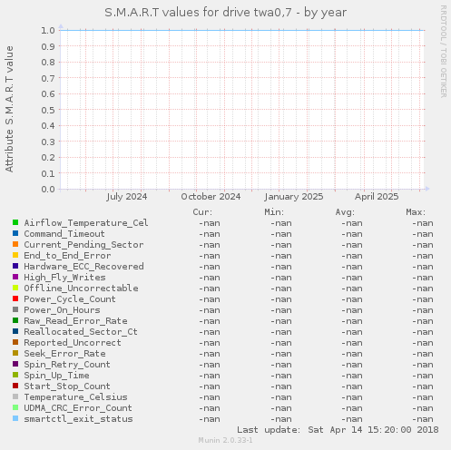Select the Reallocated_Sector_Ct legend label
Image resolution: width=451 pixels, height=450 pixels.
81,332
